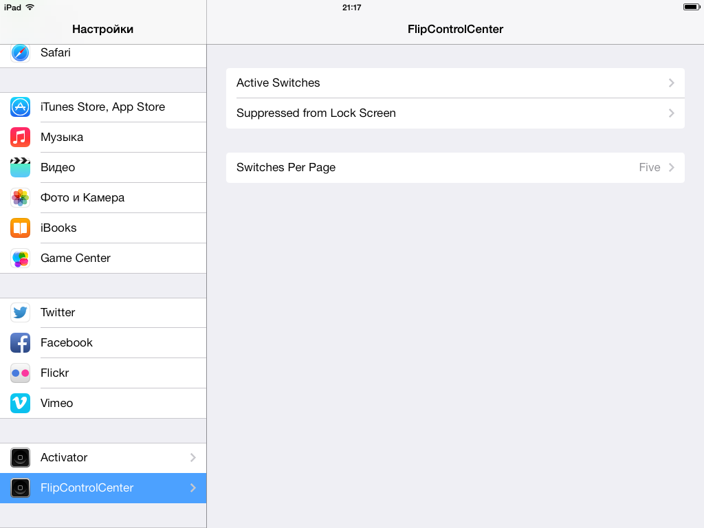The image size is (704, 528).
Task: Open the Active Switches setting
Action: tap(455, 83)
